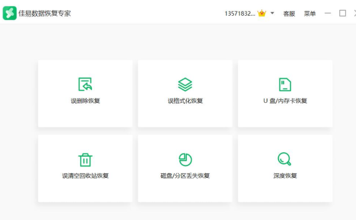The image size is (356, 220).
Task: Open the 菜单 menu
Action: click(310, 13)
